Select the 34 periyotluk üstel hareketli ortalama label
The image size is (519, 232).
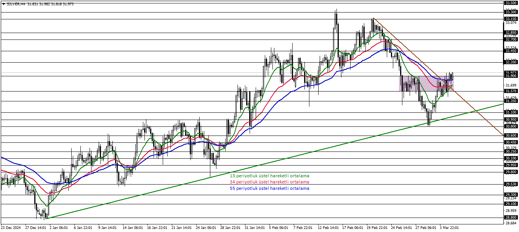tap(269, 182)
